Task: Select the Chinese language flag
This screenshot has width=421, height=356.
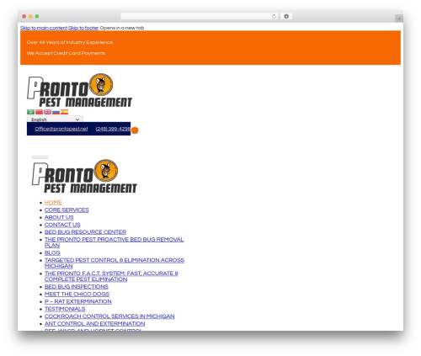Action: point(39,112)
